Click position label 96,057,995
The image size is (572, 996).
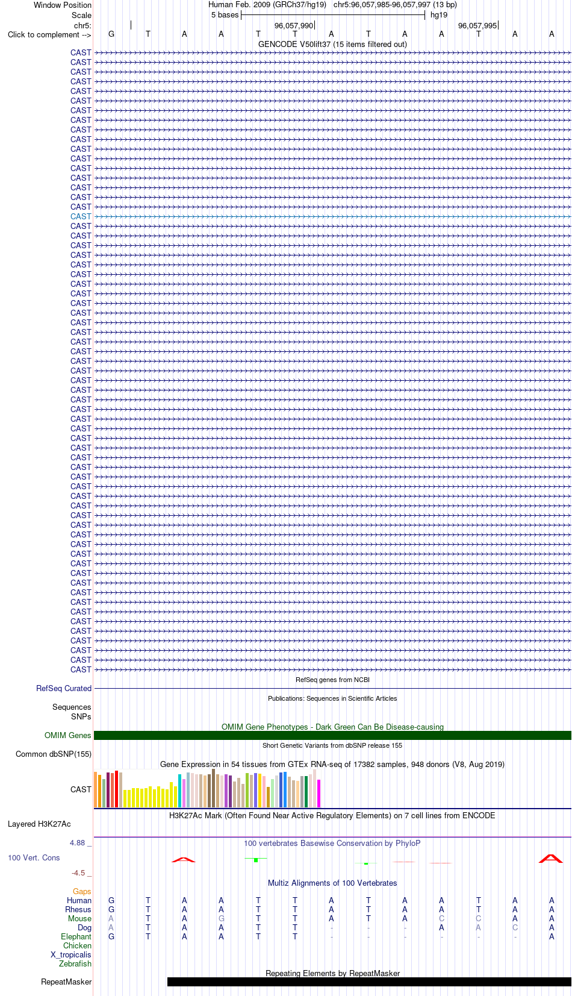pyautogui.click(x=477, y=26)
